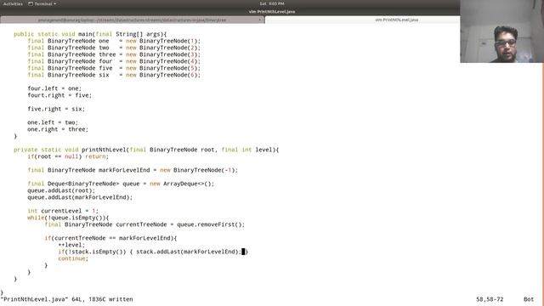Open the clock showing Sat 9:03 PM
The image size is (544, 306).
(x=272, y=3)
